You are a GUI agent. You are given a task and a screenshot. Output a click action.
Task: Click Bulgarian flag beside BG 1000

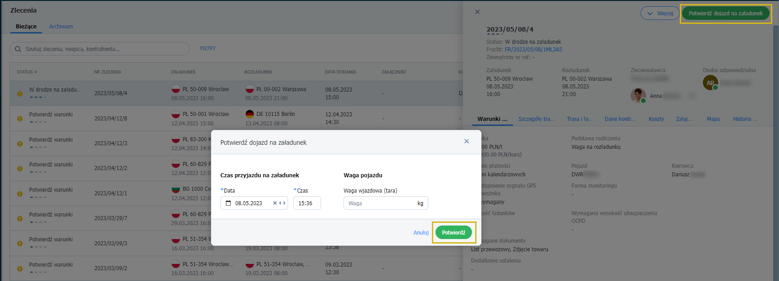click(176, 189)
